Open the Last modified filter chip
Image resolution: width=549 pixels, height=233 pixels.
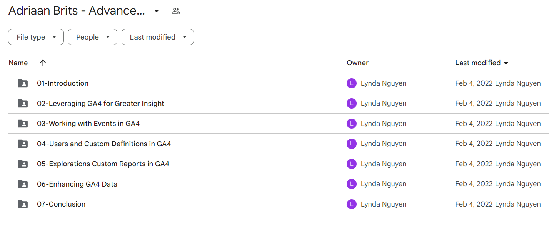158,37
